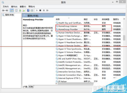The height and width of the screenshot is (93, 127).
Task: Select the Hyper-V Time Synchroniz... service
Action: pos(70,49)
